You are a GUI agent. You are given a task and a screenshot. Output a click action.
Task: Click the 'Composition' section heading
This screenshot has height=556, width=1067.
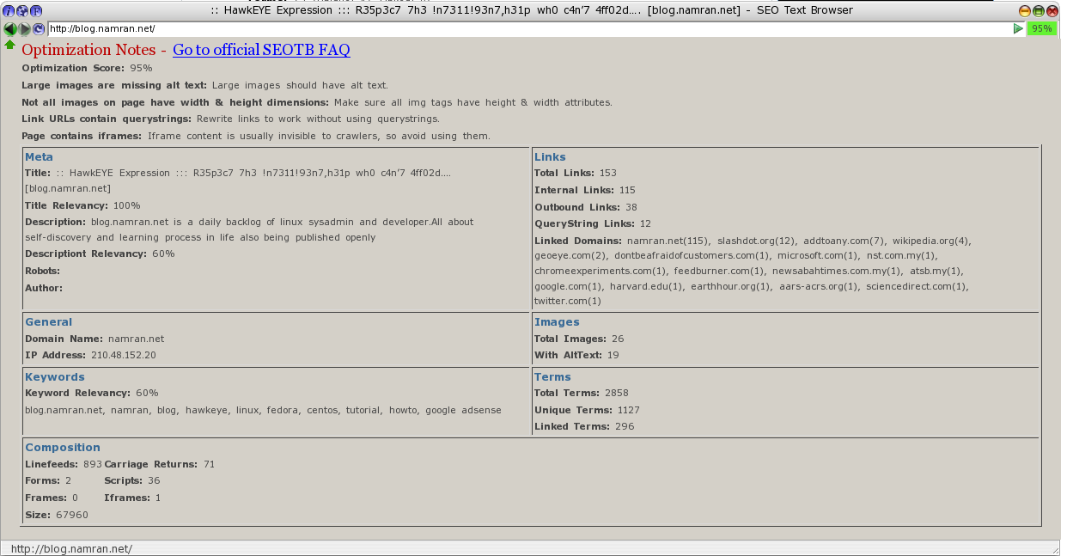pos(63,447)
